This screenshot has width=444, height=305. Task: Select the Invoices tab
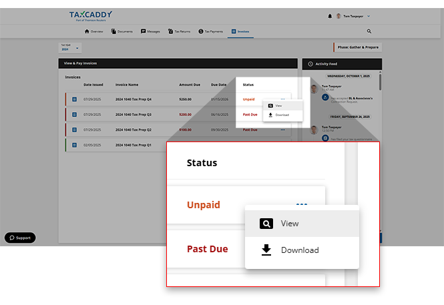[240, 31]
